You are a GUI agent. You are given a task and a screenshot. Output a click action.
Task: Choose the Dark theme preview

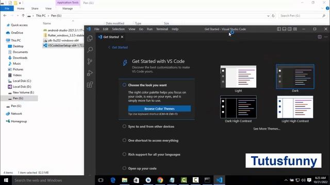click(295, 77)
